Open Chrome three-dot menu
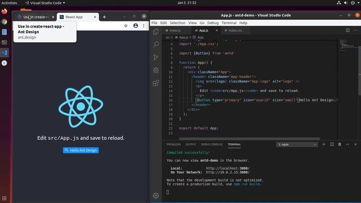The height and width of the screenshot is (203, 361). [x=144, y=25]
